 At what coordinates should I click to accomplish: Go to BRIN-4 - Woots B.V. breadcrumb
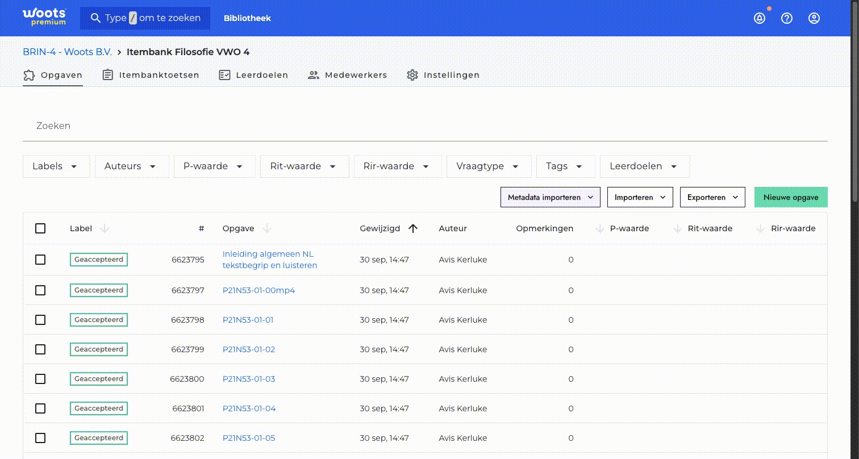pyautogui.click(x=67, y=52)
